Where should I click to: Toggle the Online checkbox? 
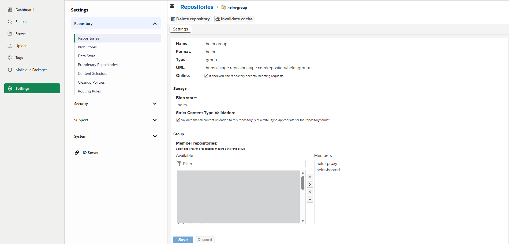click(x=206, y=76)
